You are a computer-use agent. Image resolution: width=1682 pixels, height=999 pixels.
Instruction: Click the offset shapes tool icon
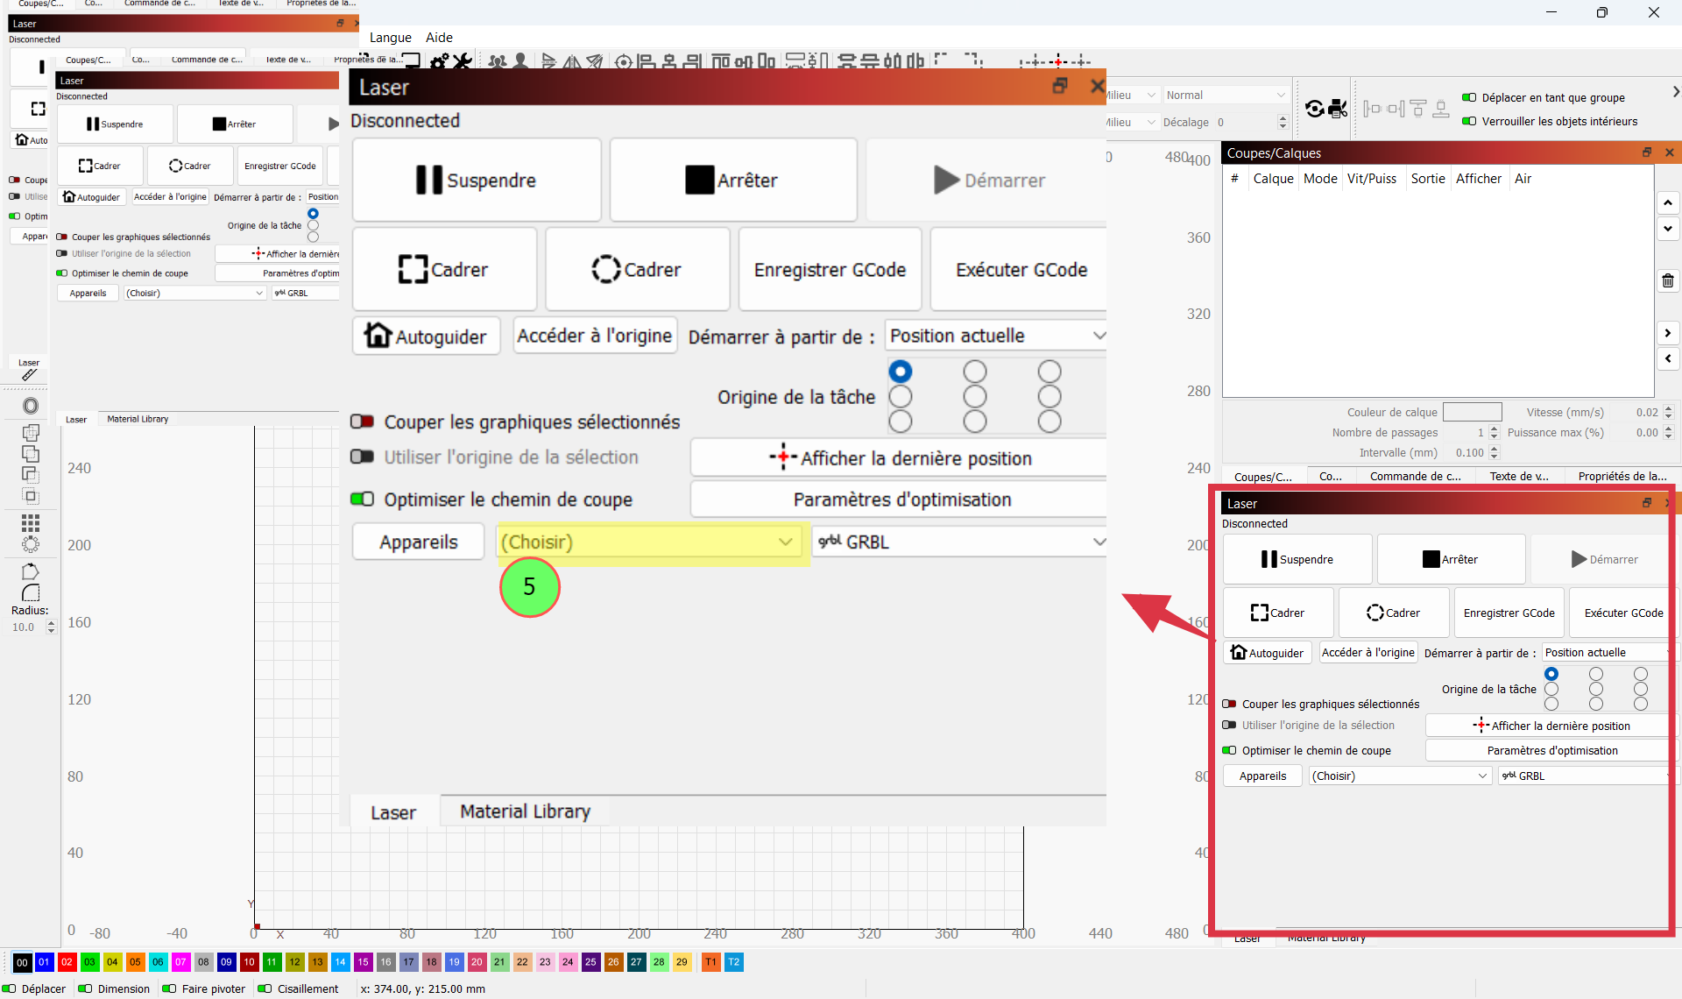(31, 406)
